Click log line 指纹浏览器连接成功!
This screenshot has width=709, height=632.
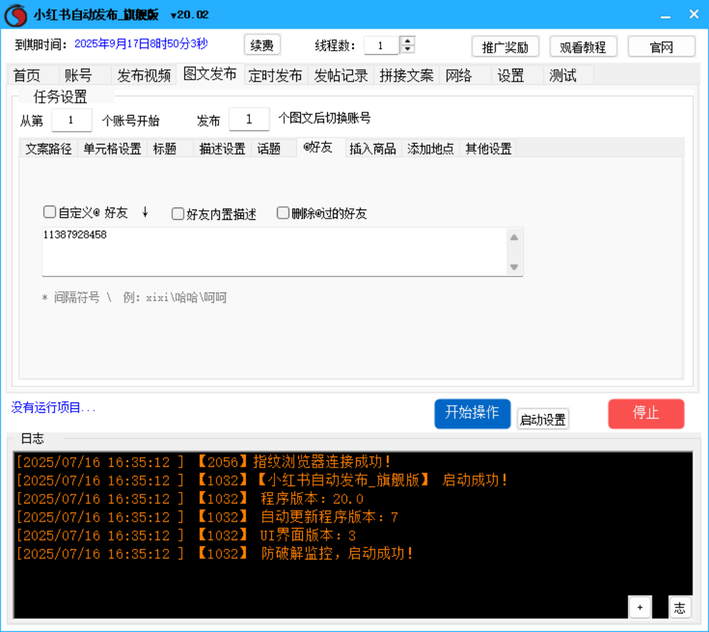tap(204, 462)
